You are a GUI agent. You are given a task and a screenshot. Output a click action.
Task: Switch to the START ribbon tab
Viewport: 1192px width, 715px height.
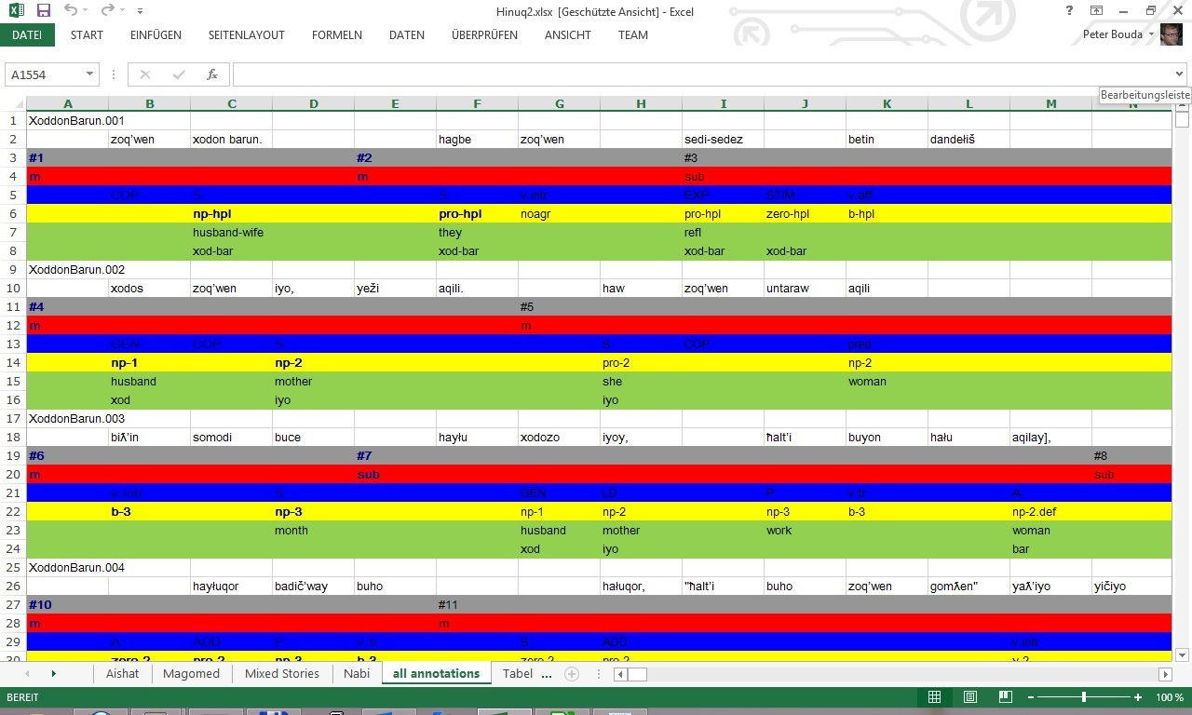click(87, 35)
